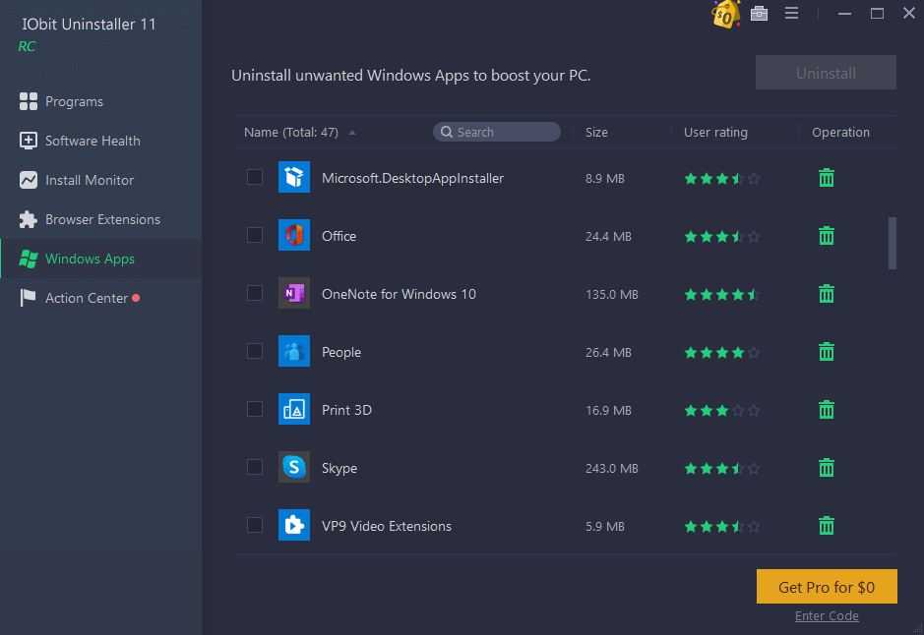Click the Skype size value 243.0 MB

pos(612,469)
